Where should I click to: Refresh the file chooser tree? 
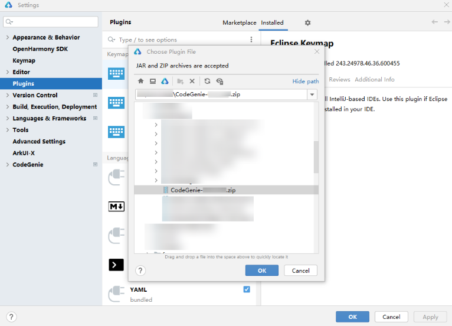tap(207, 81)
